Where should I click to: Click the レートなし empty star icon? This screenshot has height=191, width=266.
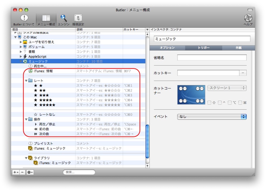click(x=35, y=115)
